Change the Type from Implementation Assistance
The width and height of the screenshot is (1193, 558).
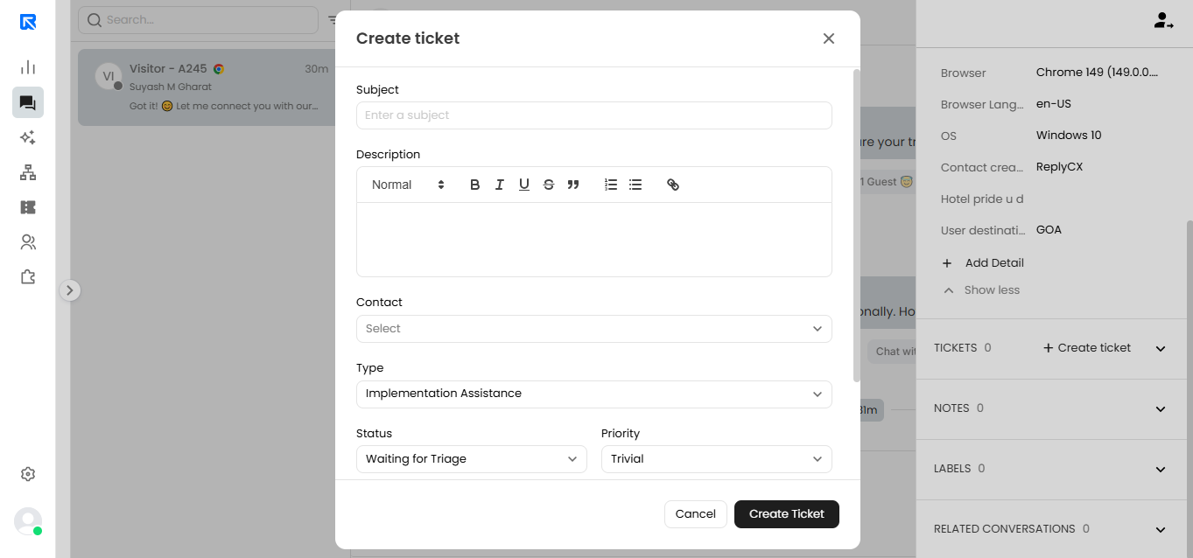[x=594, y=394]
